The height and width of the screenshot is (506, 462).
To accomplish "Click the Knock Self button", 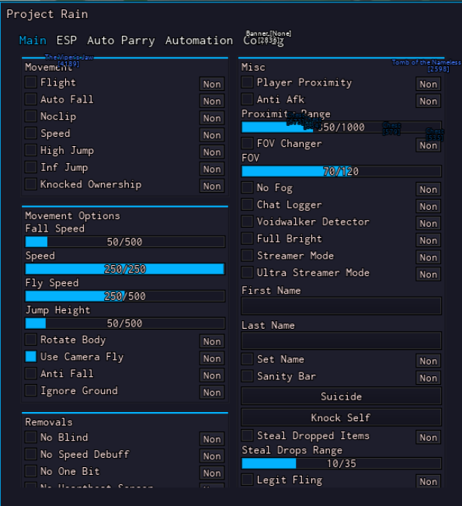I will (x=341, y=417).
